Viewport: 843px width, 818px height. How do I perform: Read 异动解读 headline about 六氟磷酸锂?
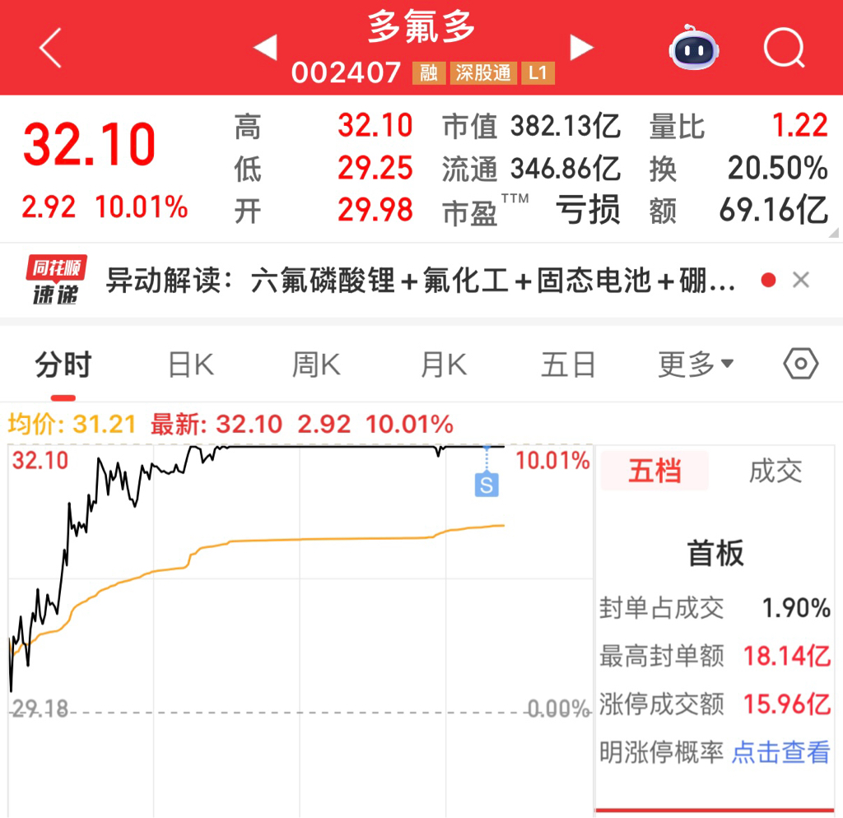point(421,280)
